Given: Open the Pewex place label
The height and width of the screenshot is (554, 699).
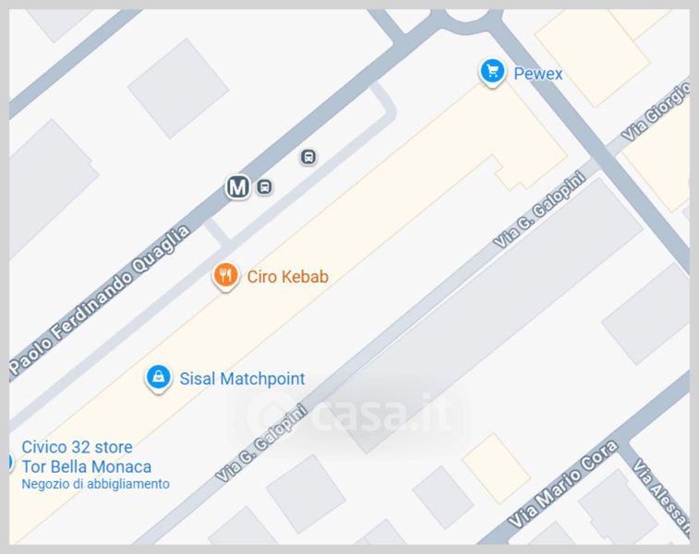Looking at the screenshot, I should (x=538, y=74).
